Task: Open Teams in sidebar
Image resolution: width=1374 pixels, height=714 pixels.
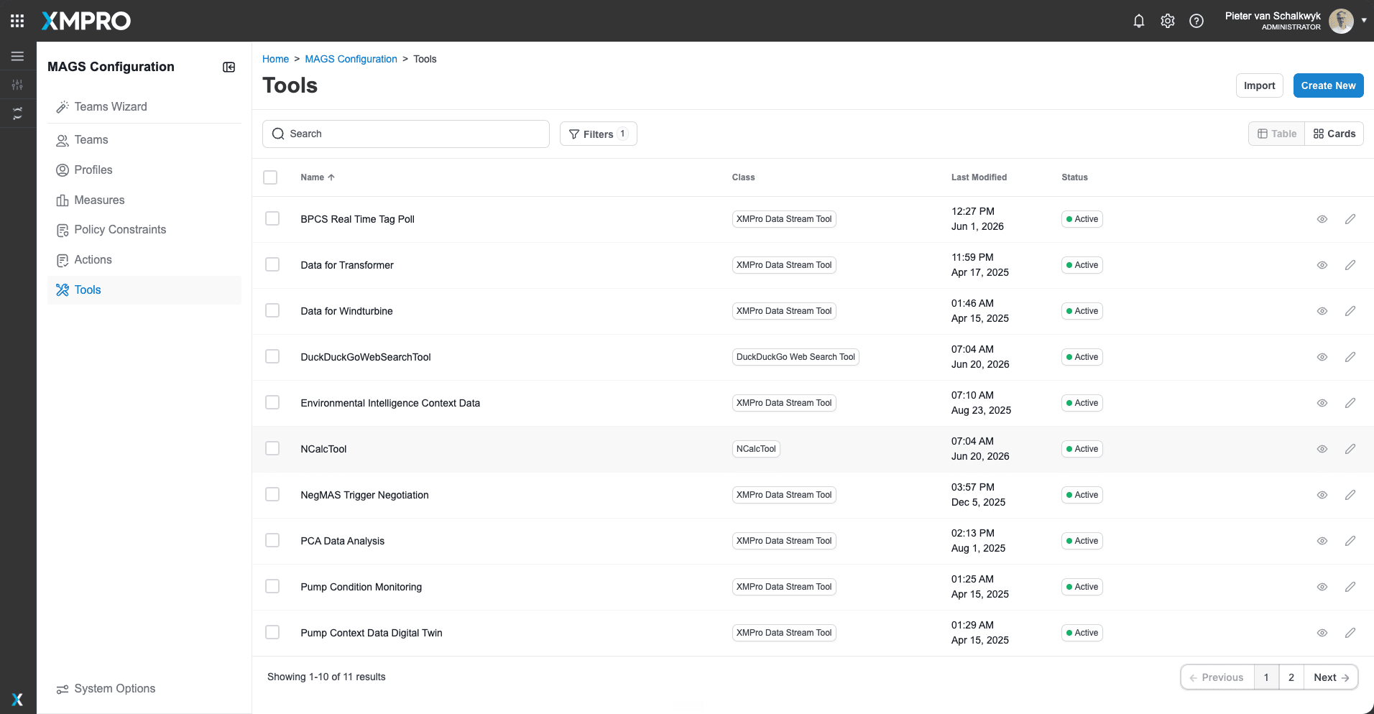Action: coord(144,140)
